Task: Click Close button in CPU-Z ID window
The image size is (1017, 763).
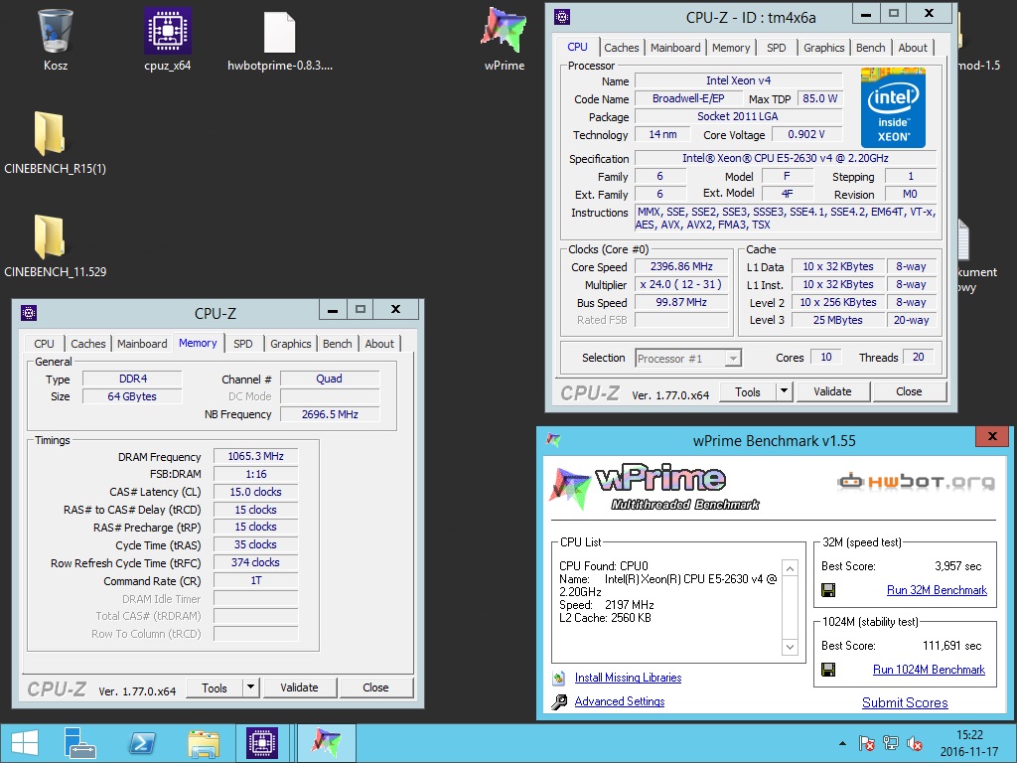Action: [909, 391]
